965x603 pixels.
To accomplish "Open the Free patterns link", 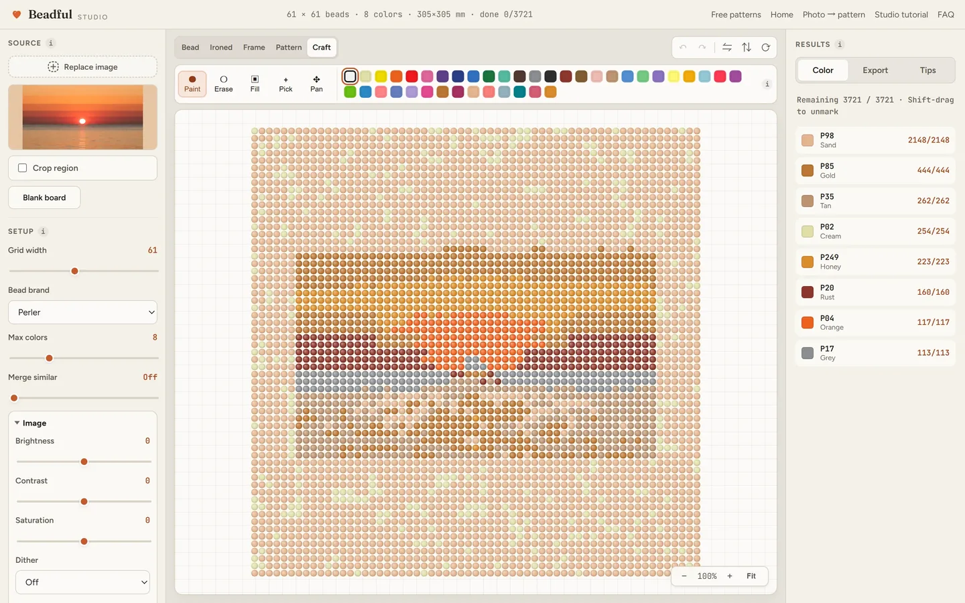I will [x=736, y=15].
